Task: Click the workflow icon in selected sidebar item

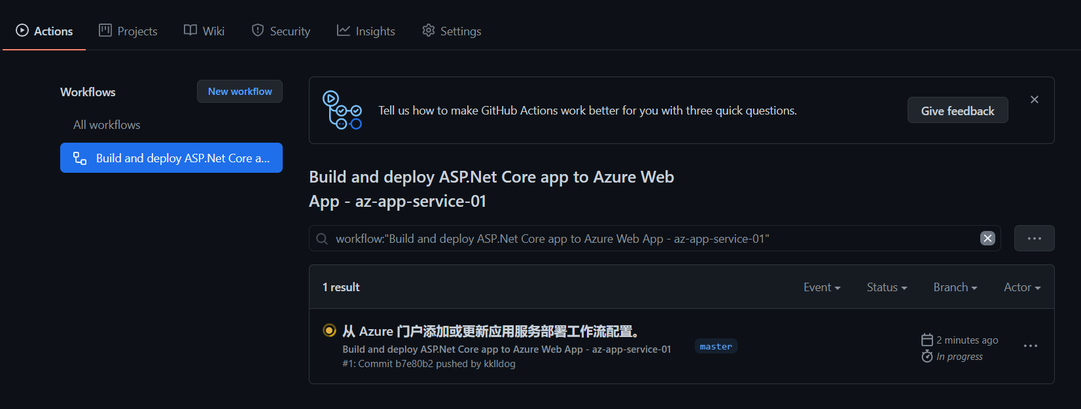Action: [x=80, y=158]
